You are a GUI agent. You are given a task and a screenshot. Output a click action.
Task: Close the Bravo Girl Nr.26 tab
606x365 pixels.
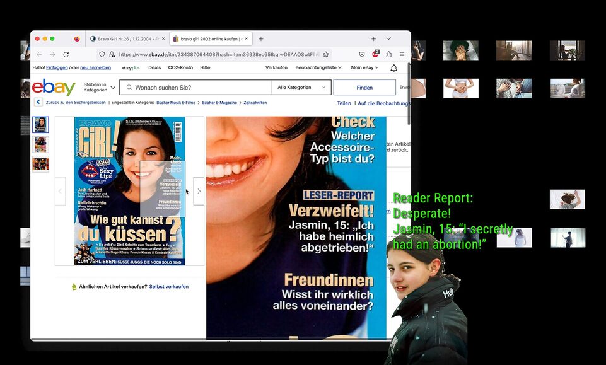163,38
